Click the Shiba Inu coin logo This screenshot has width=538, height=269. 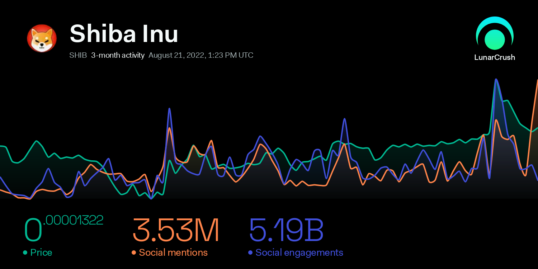coord(42,38)
